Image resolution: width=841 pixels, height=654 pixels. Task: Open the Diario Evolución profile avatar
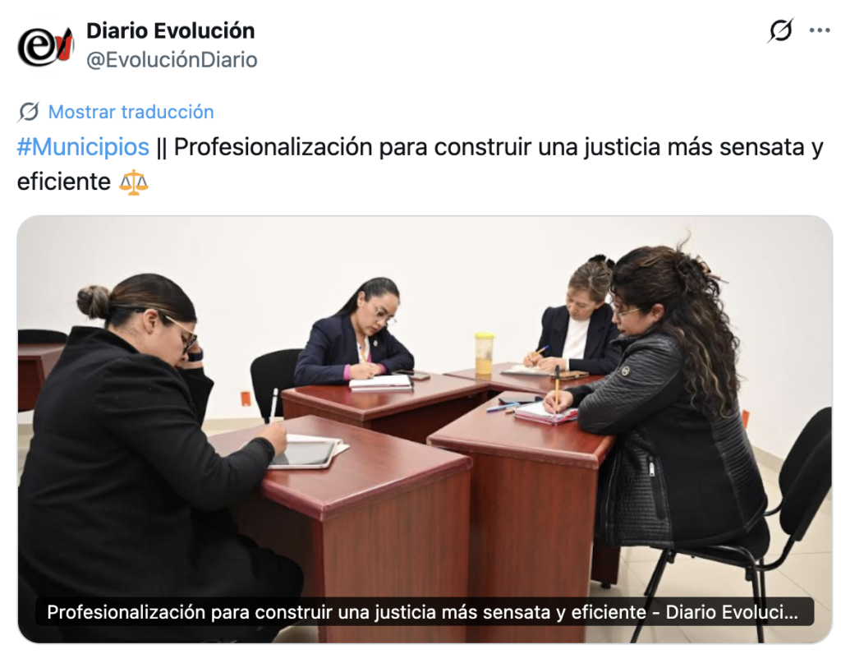45,45
